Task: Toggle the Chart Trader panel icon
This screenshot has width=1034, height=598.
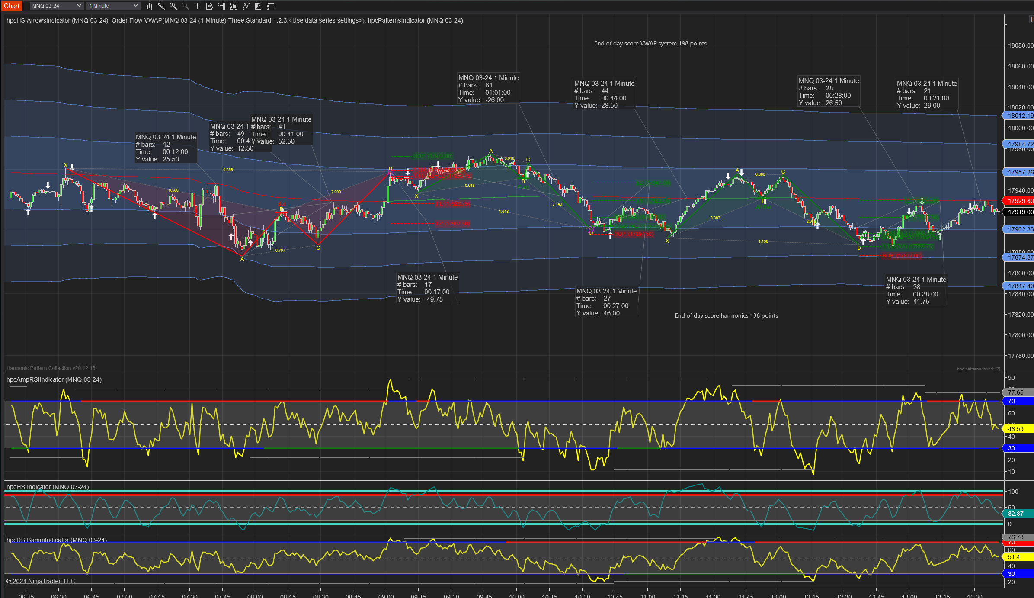Action: coord(222,6)
